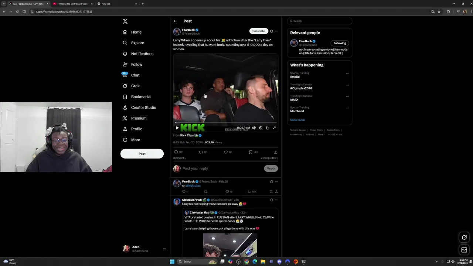This screenshot has height=266, width=473.
Task: Open Profile in the sidebar
Action: coord(133,129)
